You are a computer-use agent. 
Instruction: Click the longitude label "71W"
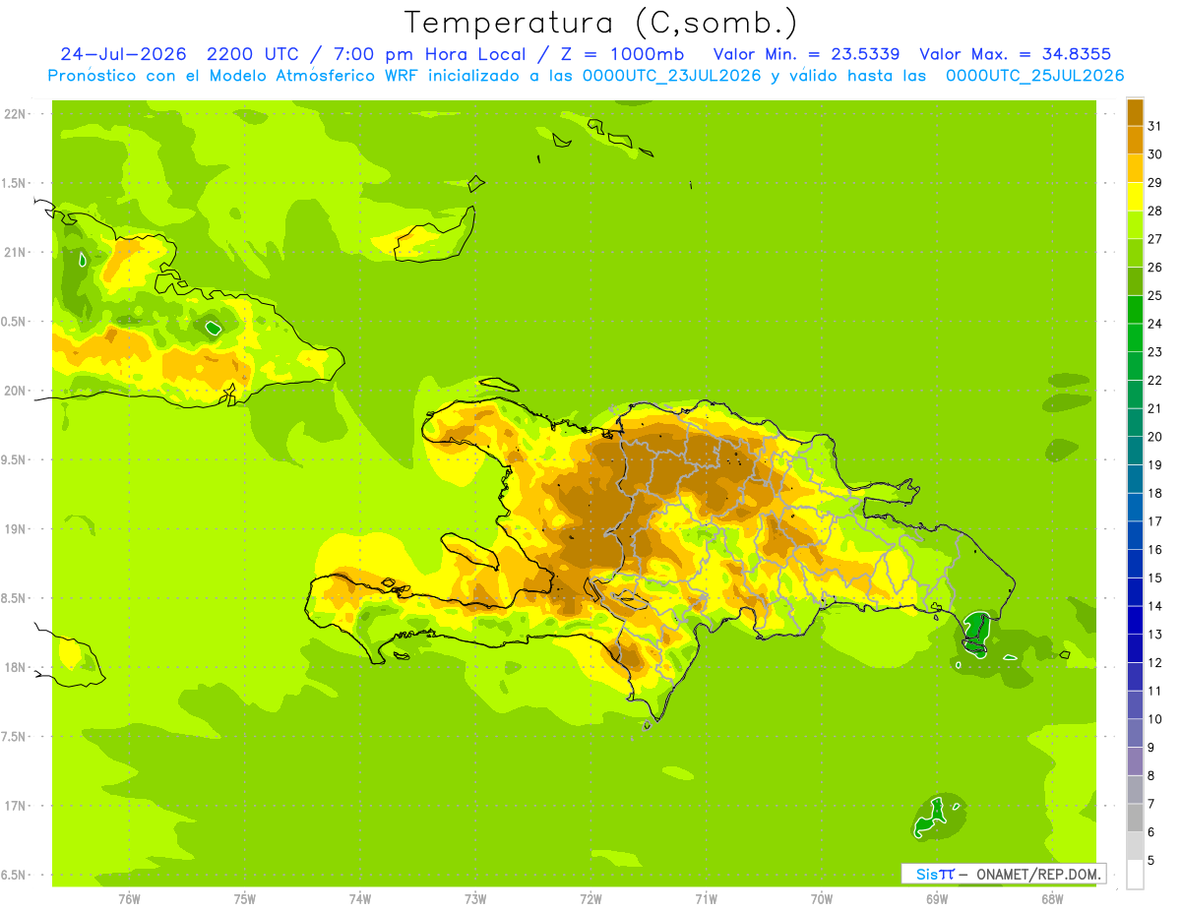click(x=706, y=898)
